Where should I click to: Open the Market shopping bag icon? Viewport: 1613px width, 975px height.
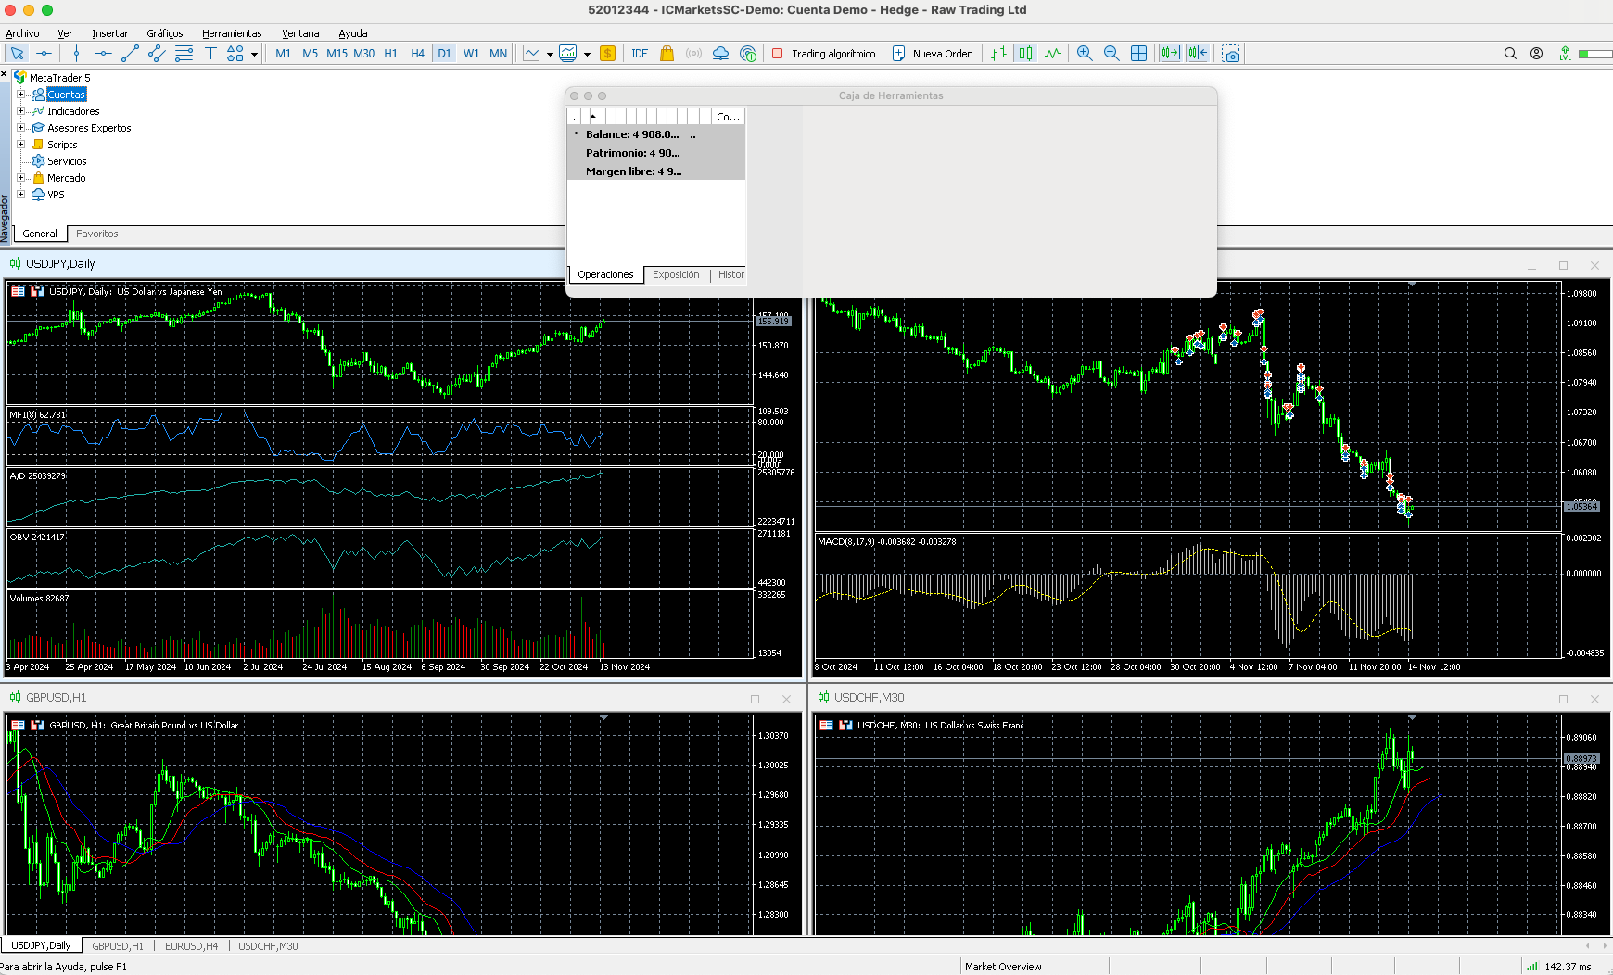[667, 53]
